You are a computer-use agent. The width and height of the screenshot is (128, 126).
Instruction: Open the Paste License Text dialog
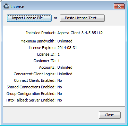tap(82, 18)
